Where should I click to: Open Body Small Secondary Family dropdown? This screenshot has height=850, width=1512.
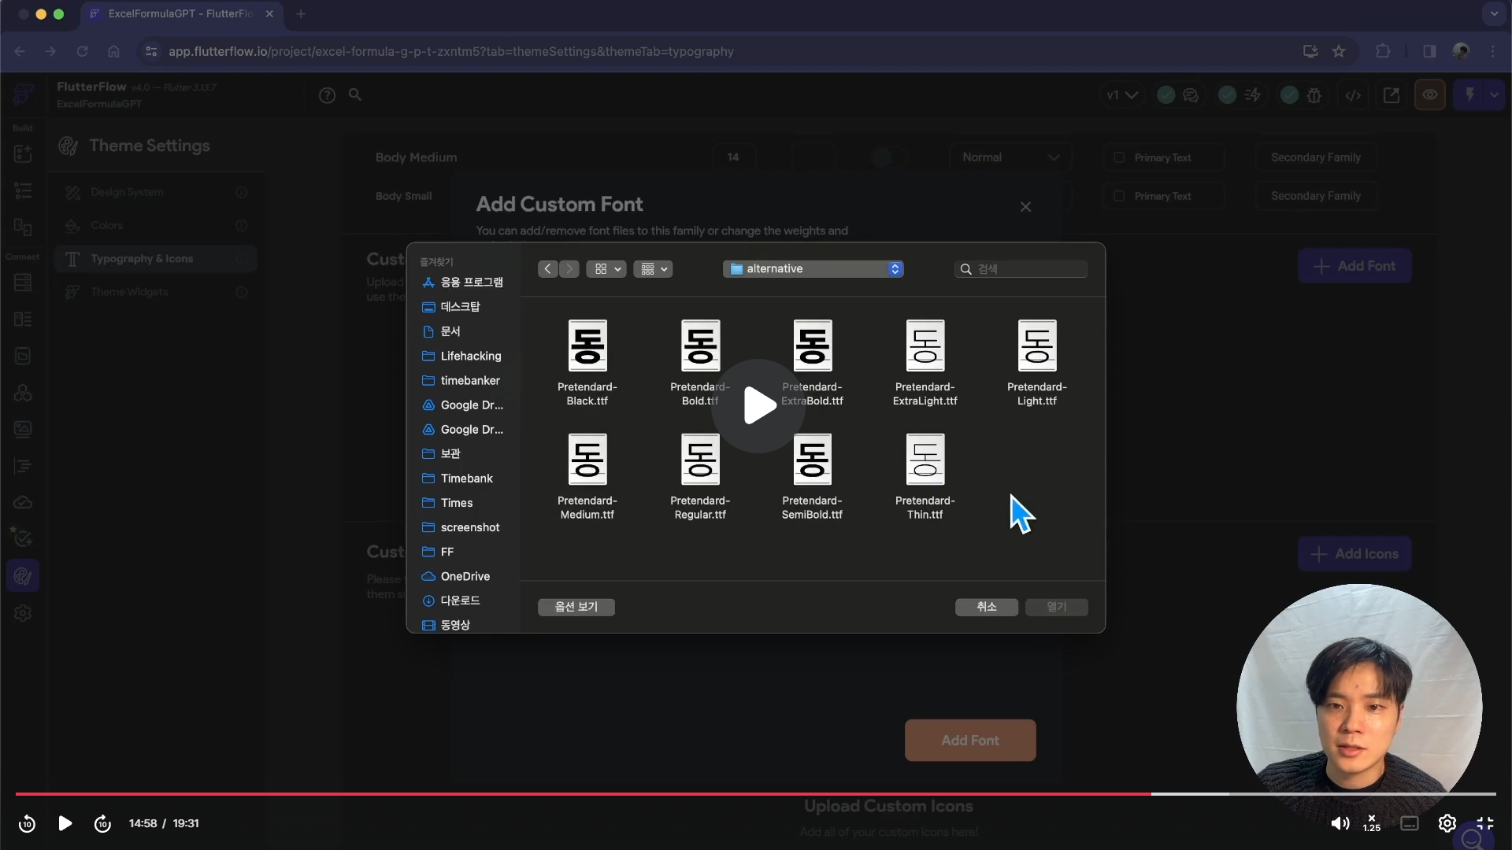tap(1316, 196)
